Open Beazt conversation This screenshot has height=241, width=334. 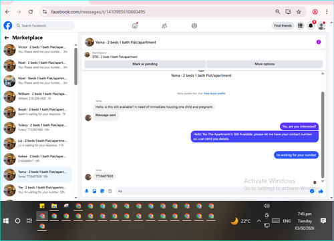pos(37,112)
